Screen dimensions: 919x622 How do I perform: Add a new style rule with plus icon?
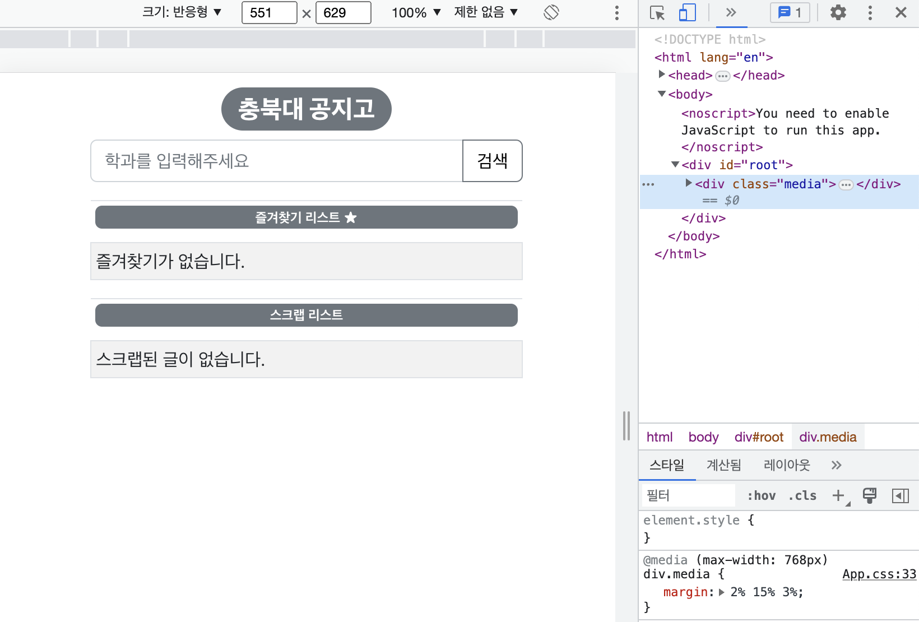[838, 495]
